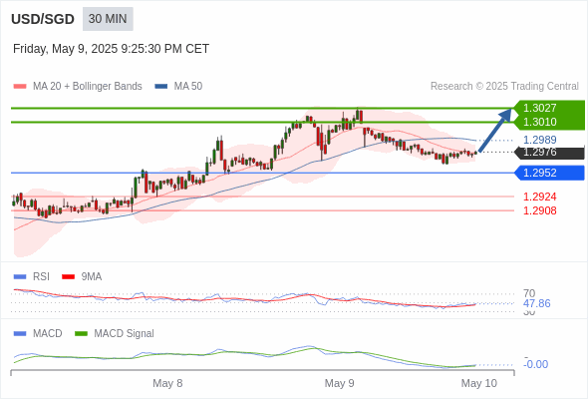Open the Research © 2025 Trading Central credit
This screenshot has width=588, height=399.
coord(504,87)
